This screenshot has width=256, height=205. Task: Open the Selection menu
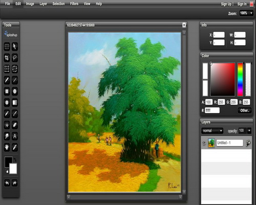58,4
